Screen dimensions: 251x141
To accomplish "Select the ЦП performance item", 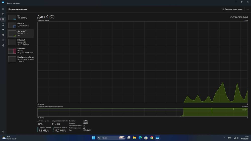I will click(x=21, y=17).
